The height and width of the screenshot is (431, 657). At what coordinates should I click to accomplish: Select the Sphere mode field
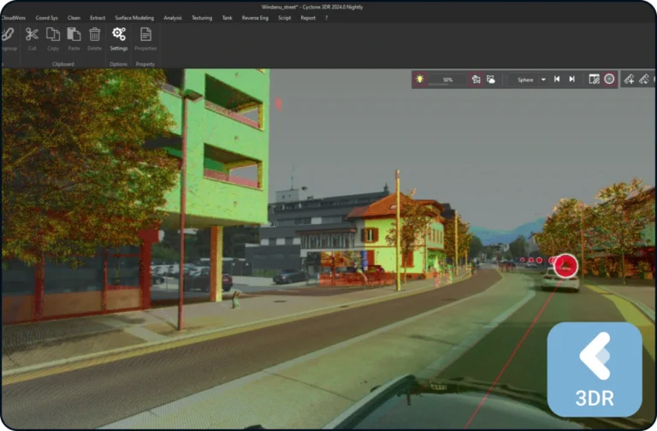click(x=525, y=80)
